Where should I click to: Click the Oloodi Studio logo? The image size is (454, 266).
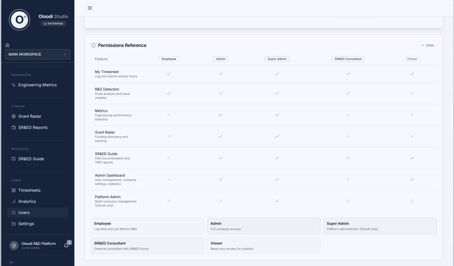(19, 20)
